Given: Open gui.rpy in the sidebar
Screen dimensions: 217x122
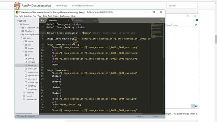Looking at the screenshot, I should [31, 58].
